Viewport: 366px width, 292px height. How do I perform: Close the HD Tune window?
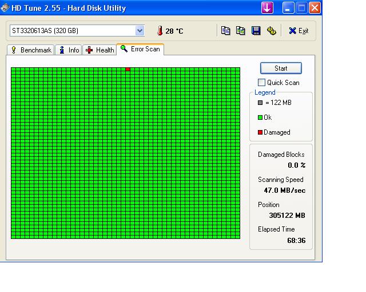pos(315,8)
